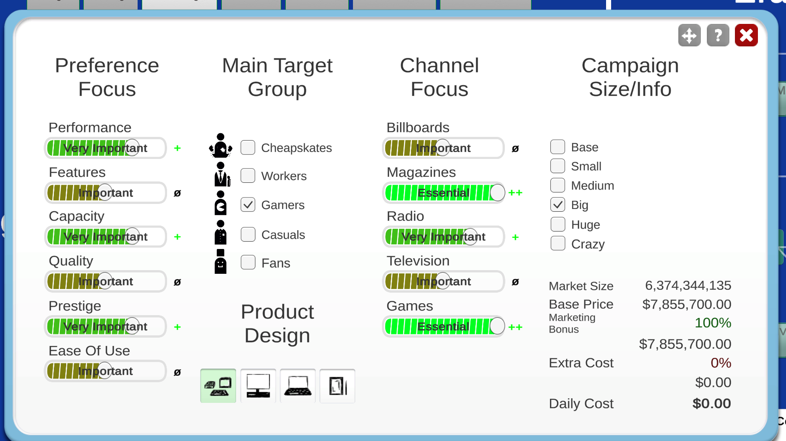
Task: Click the double-plus indicator beside Games
Action: click(x=515, y=327)
